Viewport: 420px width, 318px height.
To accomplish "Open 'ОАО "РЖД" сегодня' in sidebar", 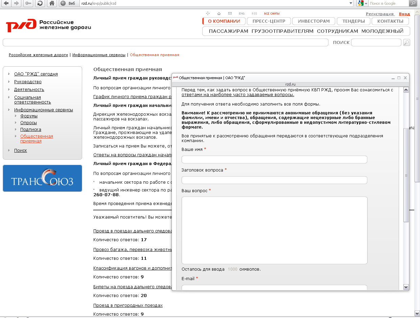I will [36, 74].
